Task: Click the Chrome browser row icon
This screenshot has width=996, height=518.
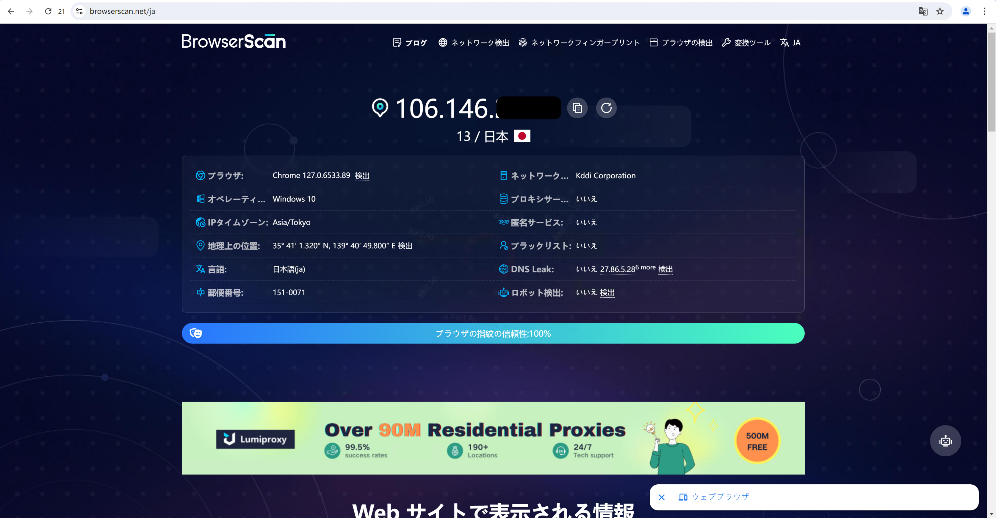Action: click(200, 175)
